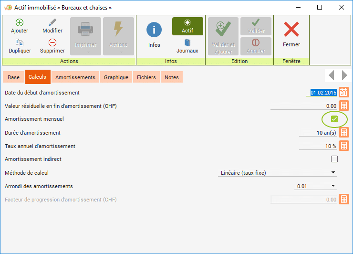The height and width of the screenshot is (254, 353).
Task: Switch to the Amortissements tab
Action: 75,77
